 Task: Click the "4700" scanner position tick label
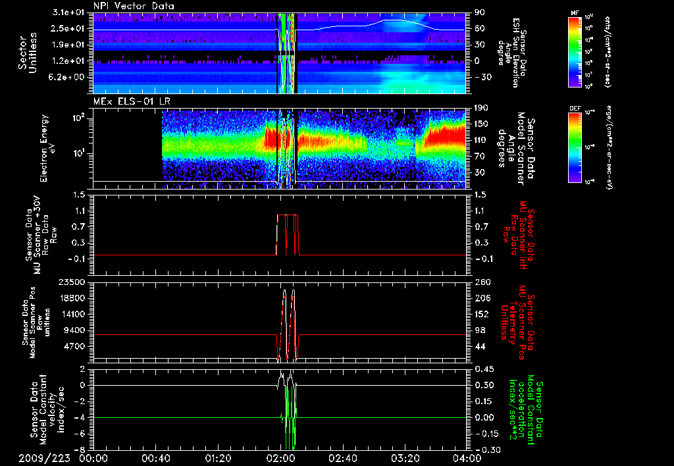(x=75, y=346)
